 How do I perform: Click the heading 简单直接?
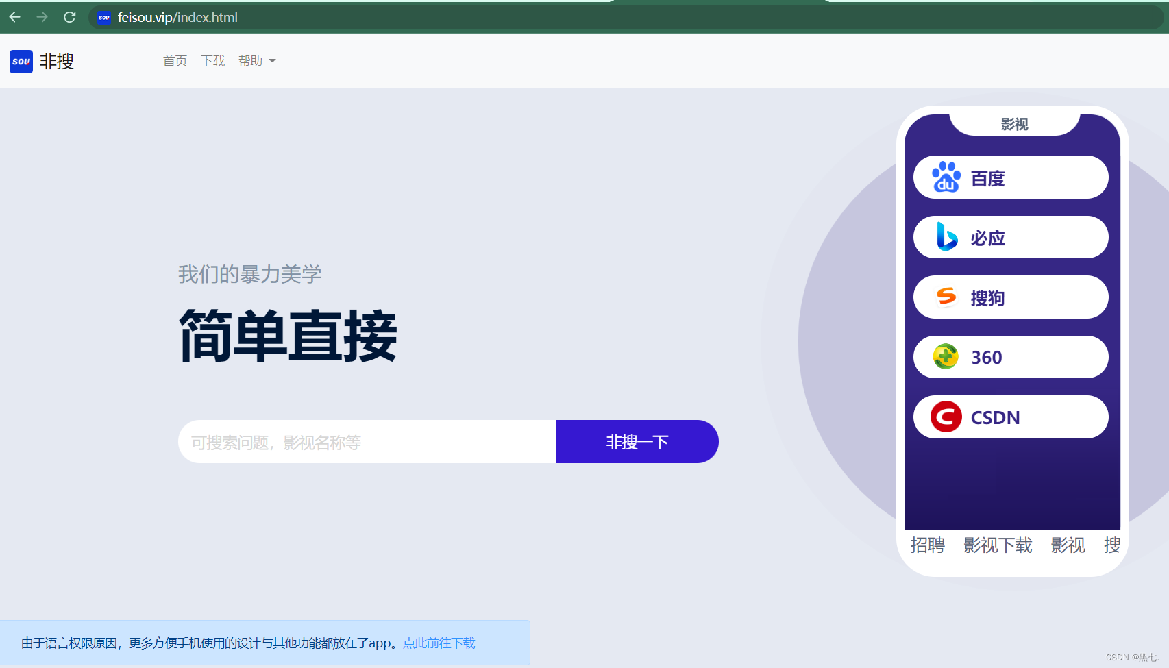288,335
